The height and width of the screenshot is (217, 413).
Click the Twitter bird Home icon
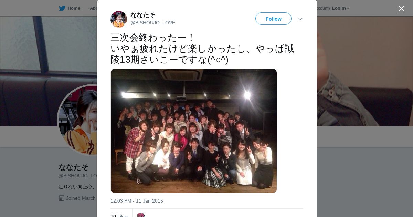(62, 8)
